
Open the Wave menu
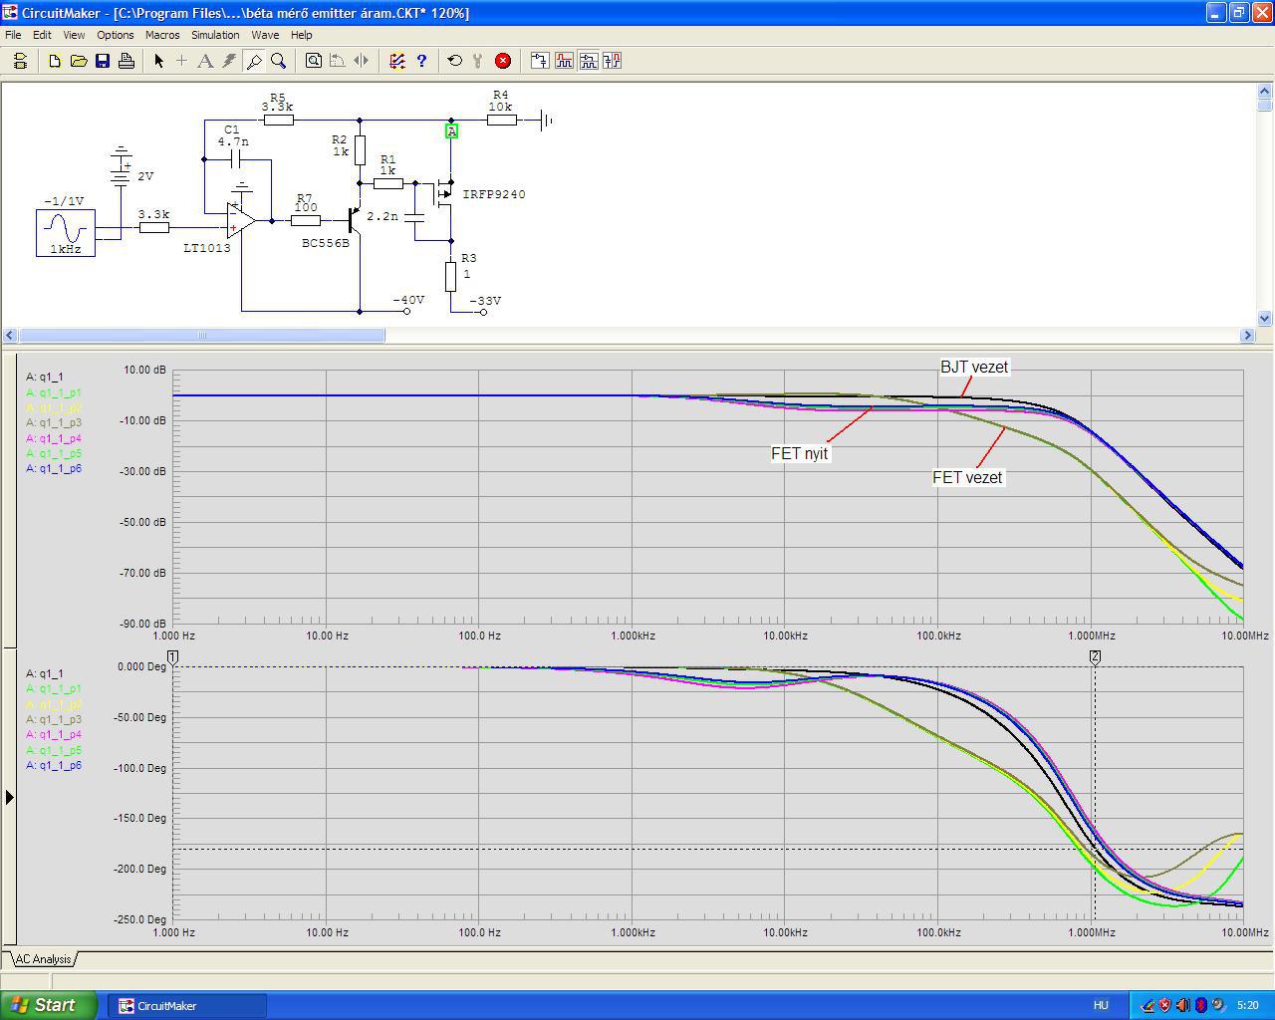pos(265,35)
